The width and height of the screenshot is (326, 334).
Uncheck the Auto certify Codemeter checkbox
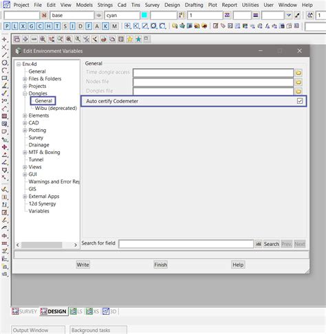(x=300, y=101)
